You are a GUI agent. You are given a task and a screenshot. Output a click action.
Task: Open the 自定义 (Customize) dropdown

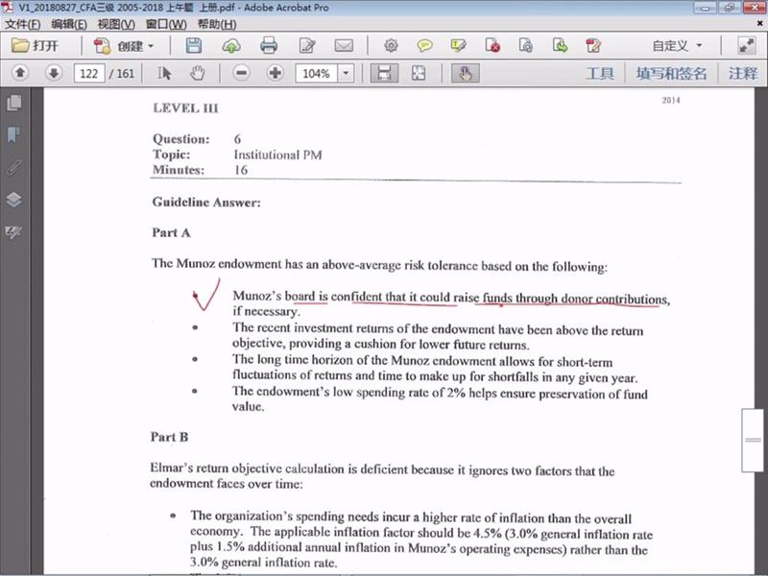[677, 45]
